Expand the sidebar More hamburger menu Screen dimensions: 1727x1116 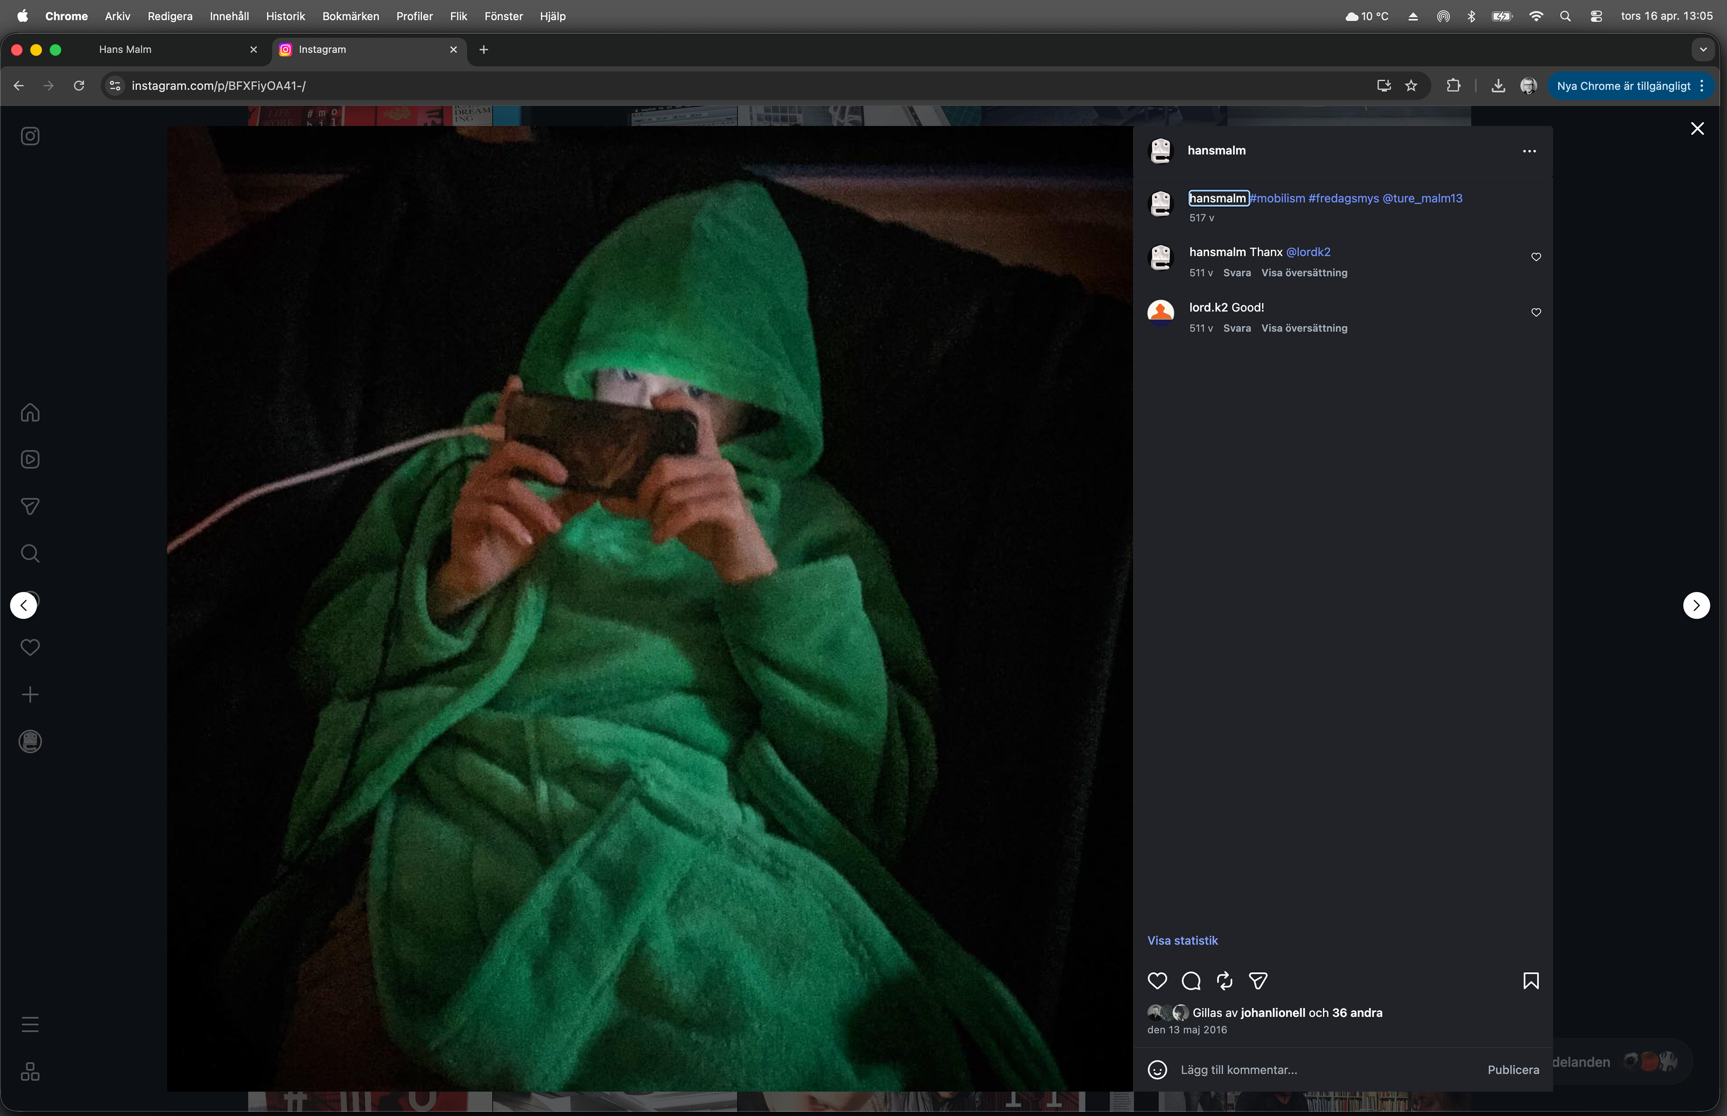pos(30,1024)
